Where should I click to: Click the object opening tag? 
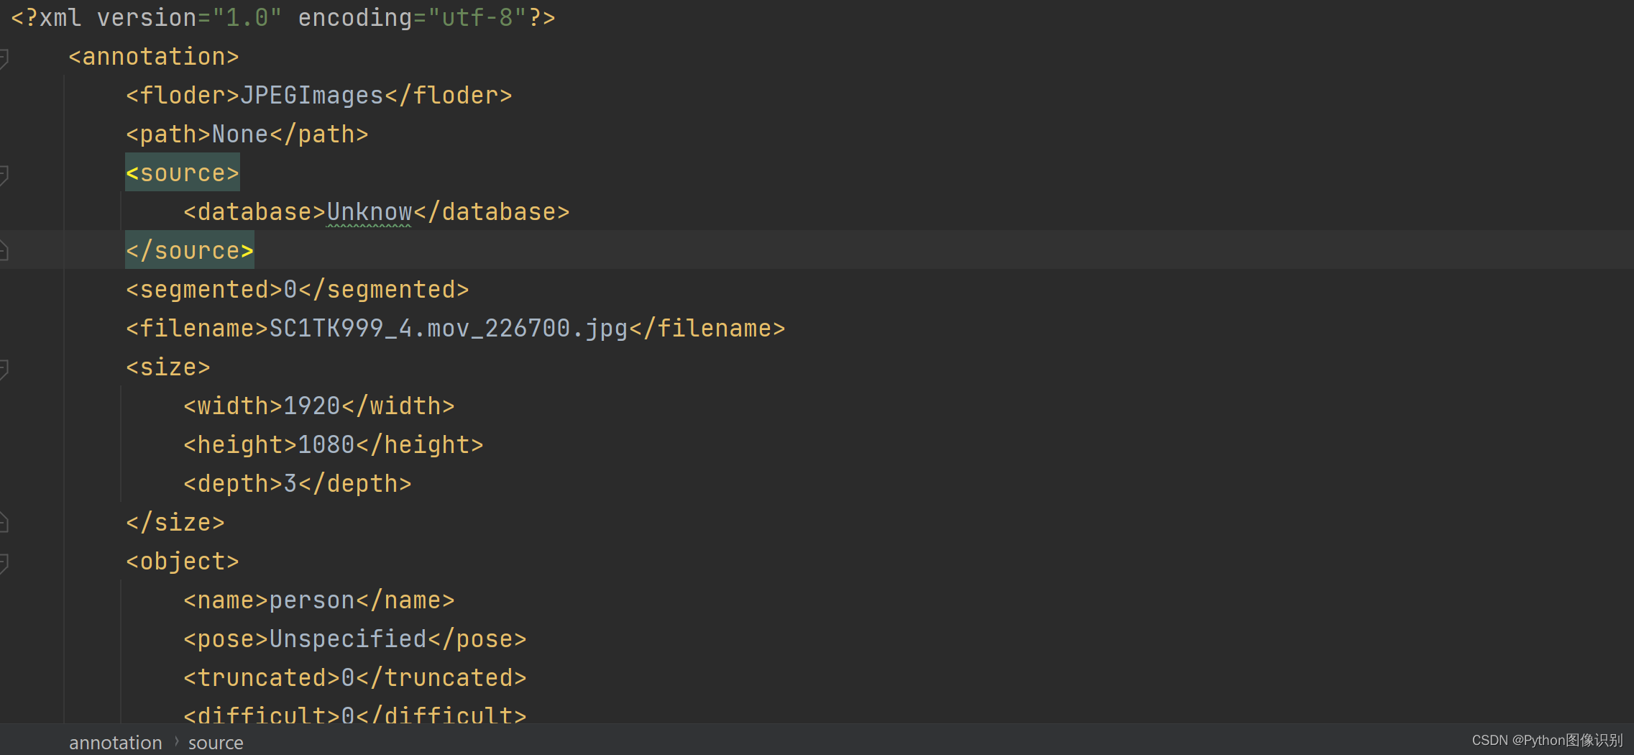click(x=183, y=562)
